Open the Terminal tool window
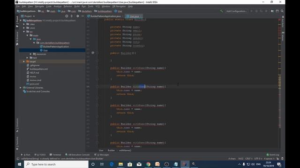 55,154
